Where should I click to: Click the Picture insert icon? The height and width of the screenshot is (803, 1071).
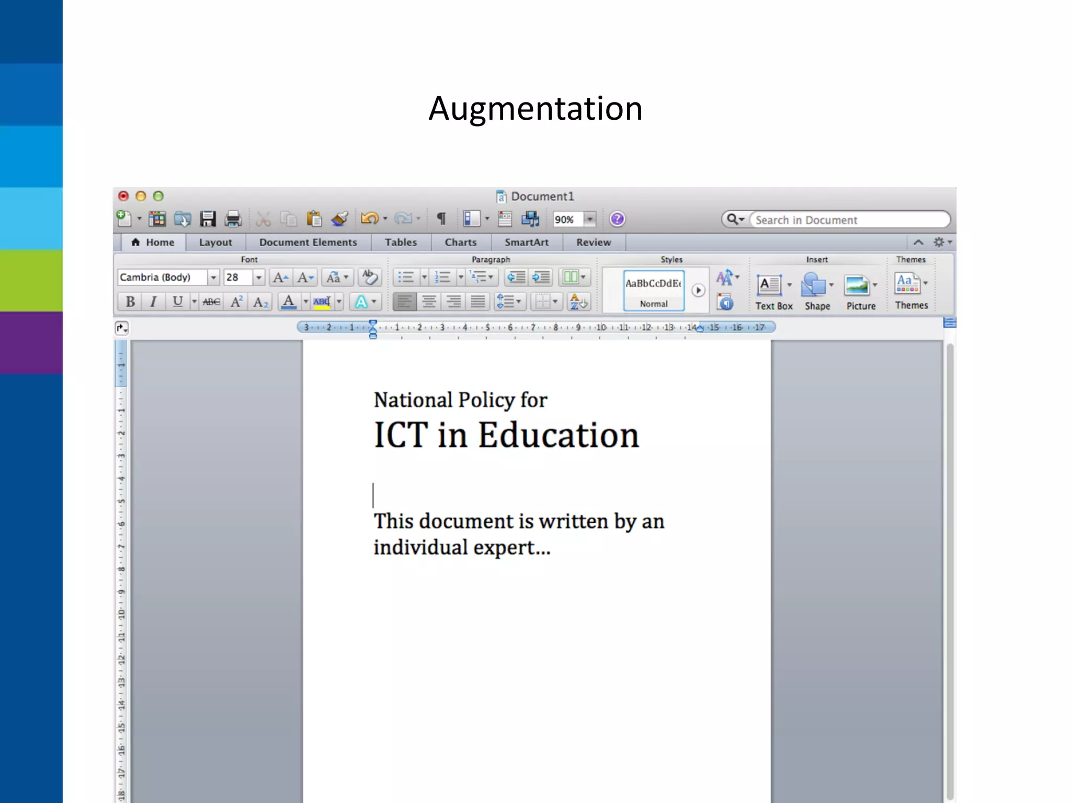(857, 285)
